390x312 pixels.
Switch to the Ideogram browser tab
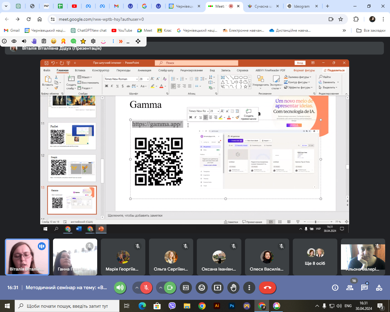[301, 6]
